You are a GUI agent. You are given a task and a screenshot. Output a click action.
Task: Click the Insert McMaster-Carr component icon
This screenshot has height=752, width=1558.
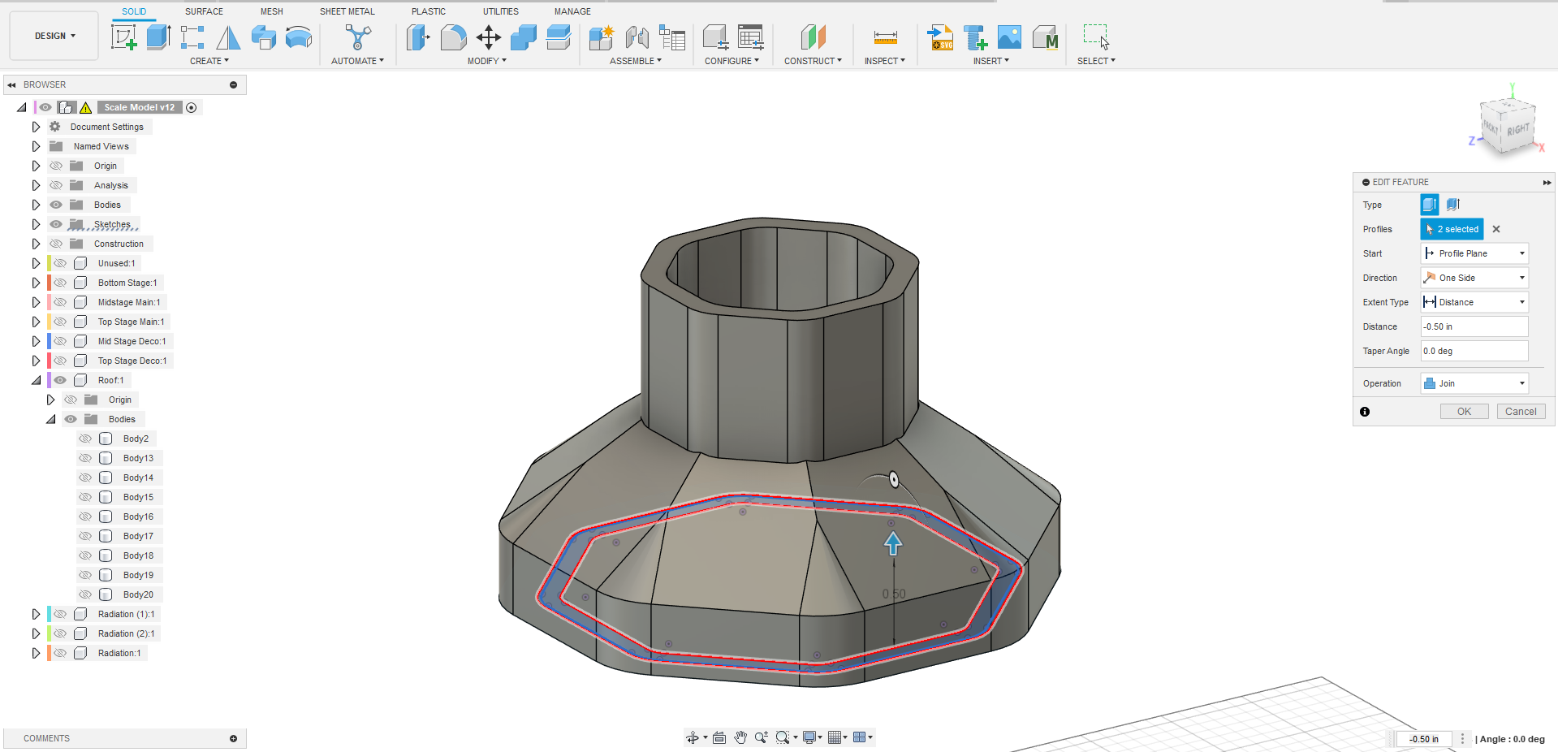point(1045,37)
